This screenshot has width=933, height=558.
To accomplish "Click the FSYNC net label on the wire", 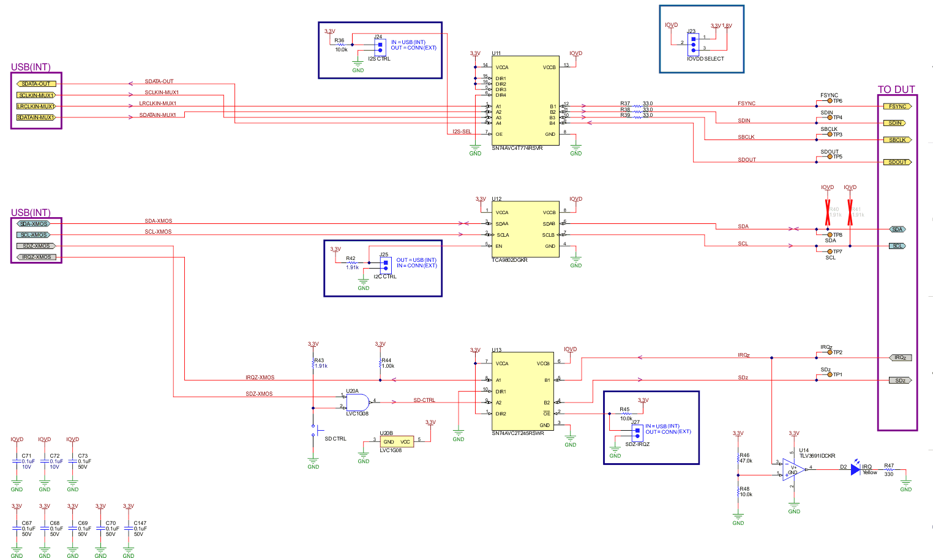I will [x=747, y=103].
